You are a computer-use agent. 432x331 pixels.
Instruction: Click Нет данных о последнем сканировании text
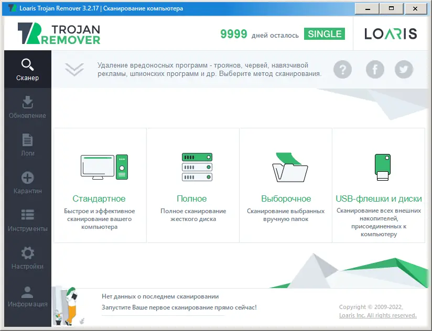click(x=160, y=296)
